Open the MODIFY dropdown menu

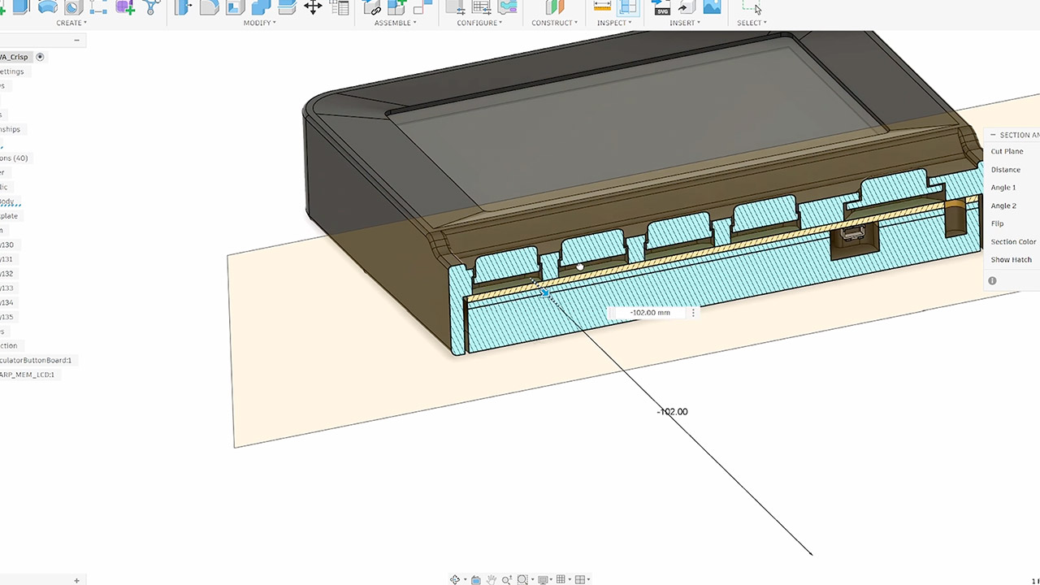click(x=260, y=23)
